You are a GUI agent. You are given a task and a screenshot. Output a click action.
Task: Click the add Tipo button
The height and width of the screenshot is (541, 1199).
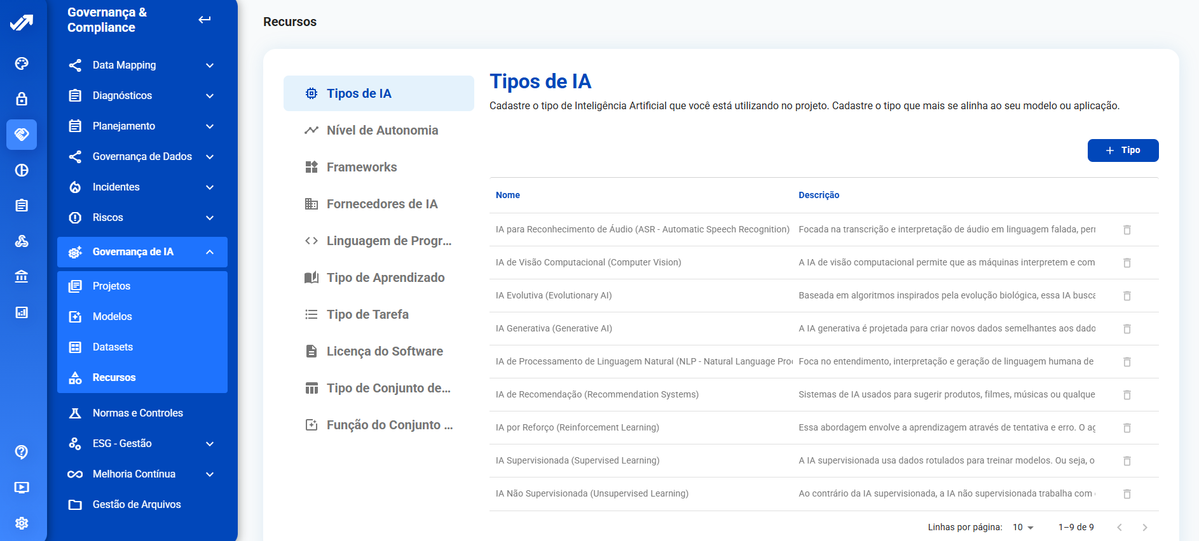(1122, 150)
